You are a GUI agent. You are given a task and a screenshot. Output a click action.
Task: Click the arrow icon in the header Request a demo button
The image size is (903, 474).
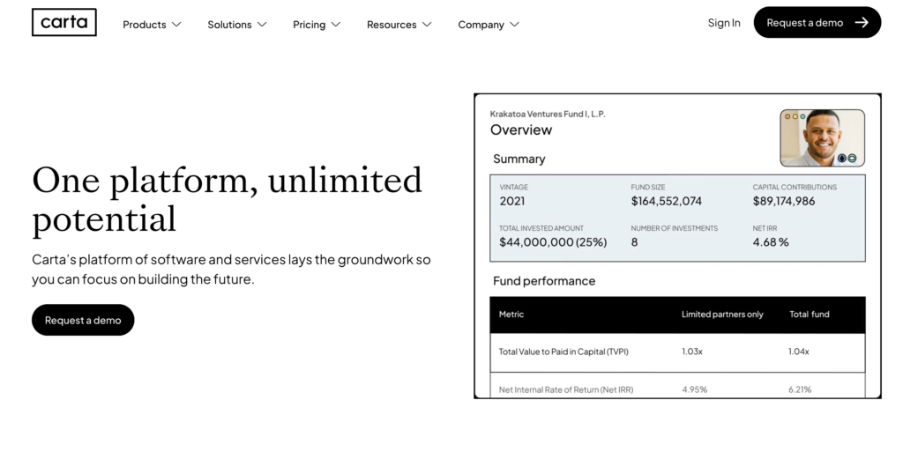(862, 22)
